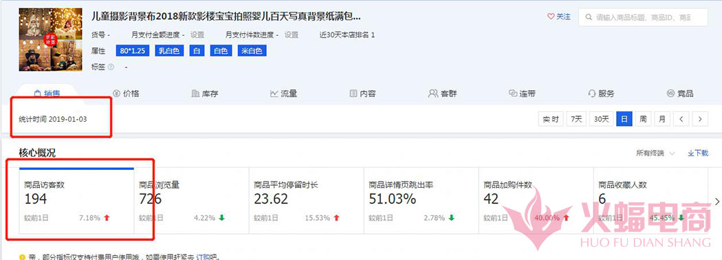The height and width of the screenshot is (260, 722).
Task: Click the 乳白色 attribute tag
Action: pos(169,51)
